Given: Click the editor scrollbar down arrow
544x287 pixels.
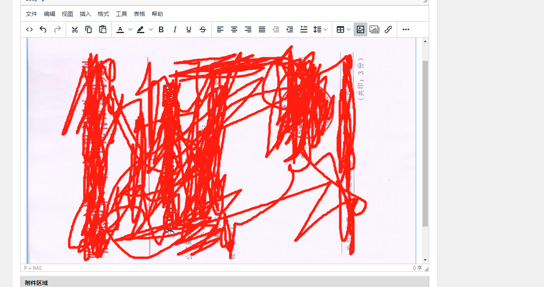Looking at the screenshot, I should (x=425, y=260).
